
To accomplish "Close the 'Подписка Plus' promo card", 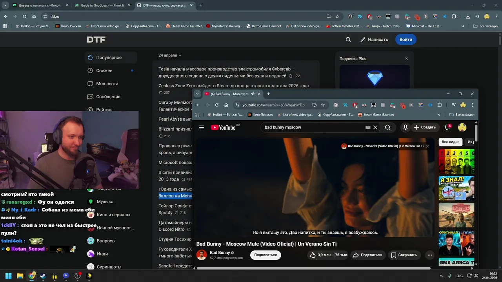I will click(406, 59).
